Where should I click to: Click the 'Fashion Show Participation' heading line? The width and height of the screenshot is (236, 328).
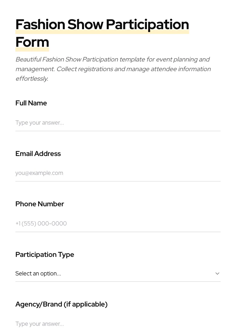pos(102,25)
